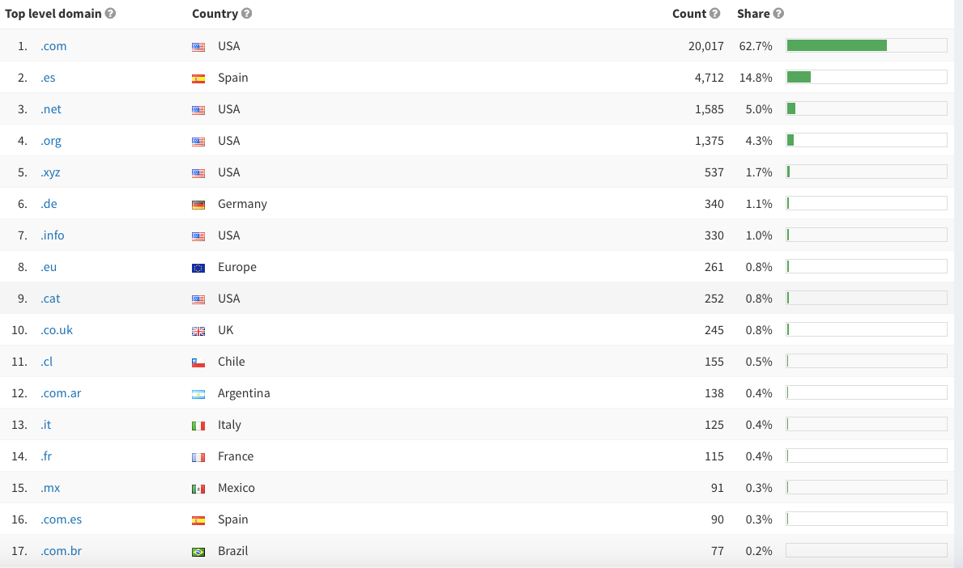Click the Share column help icon
The width and height of the screenshot is (963, 568).
(778, 14)
